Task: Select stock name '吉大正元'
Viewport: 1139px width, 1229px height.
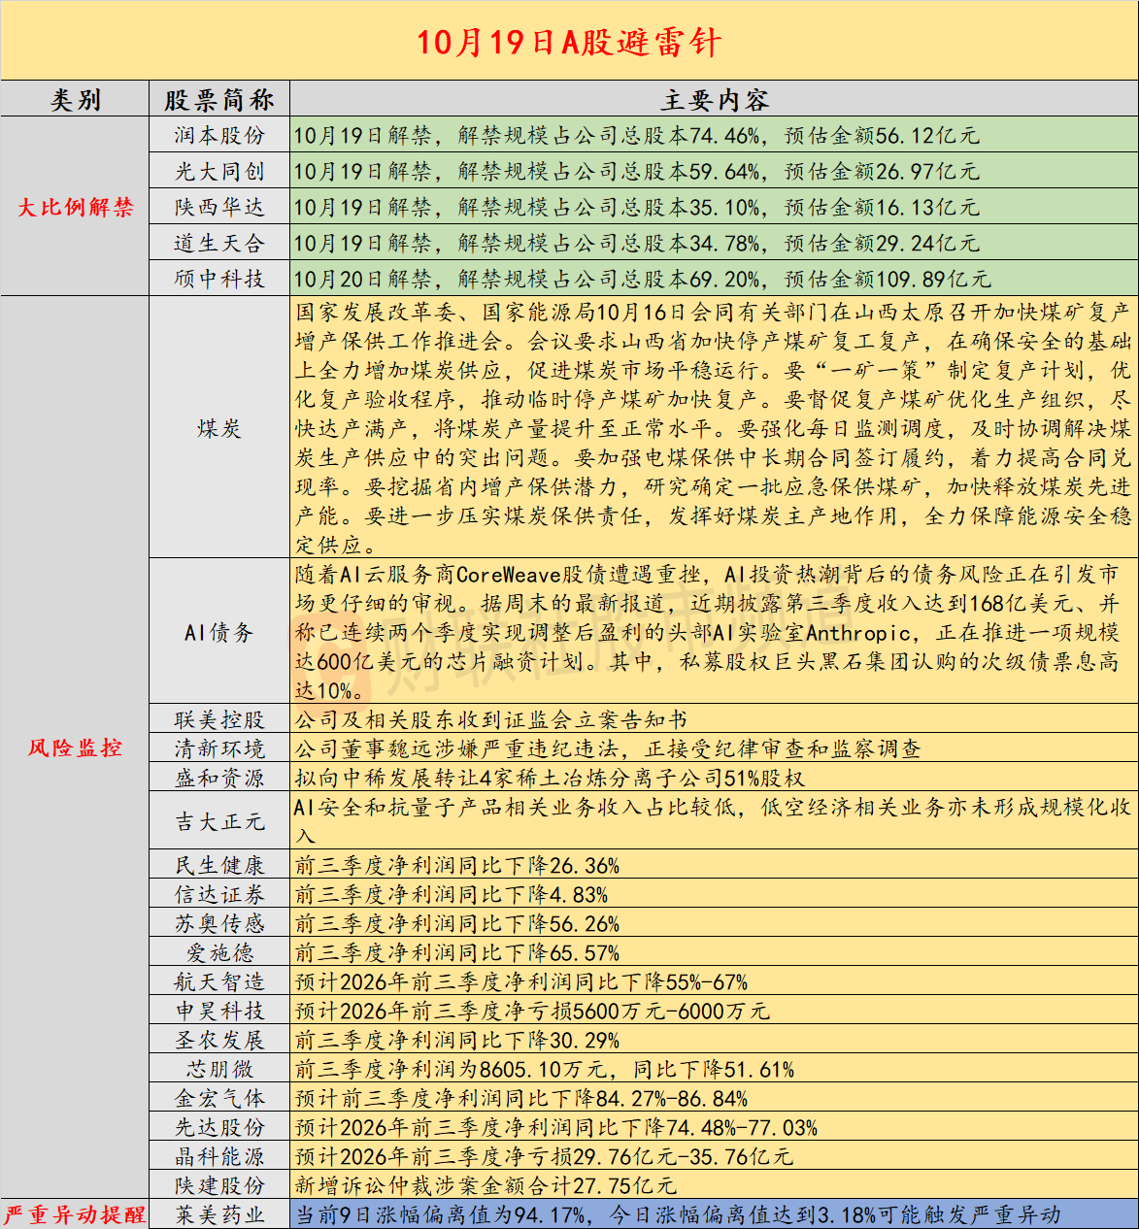Action: pos(218,821)
